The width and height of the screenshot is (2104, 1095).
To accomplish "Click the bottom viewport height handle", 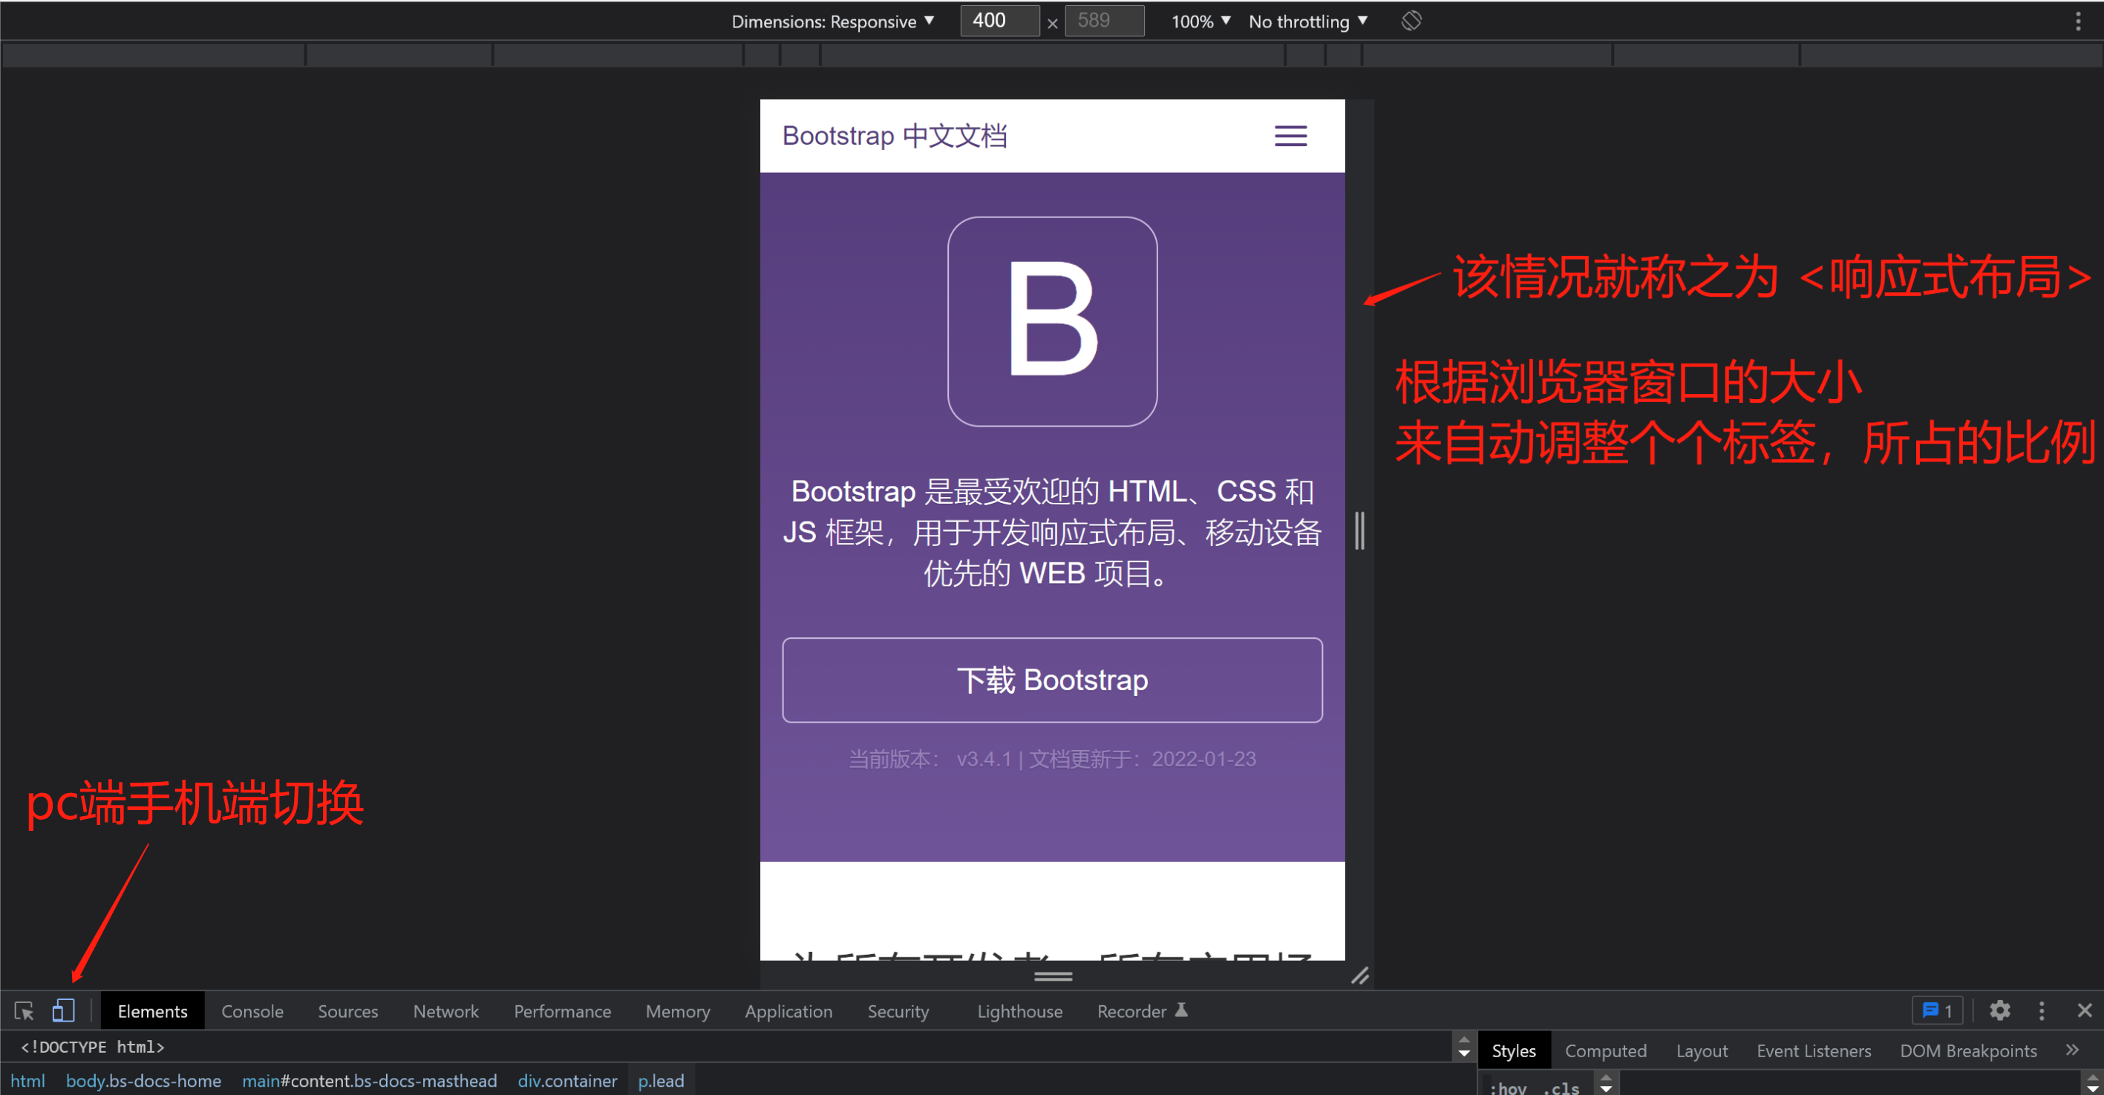I will pyautogui.click(x=1053, y=976).
